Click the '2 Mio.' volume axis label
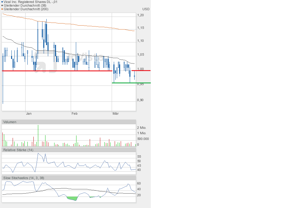This screenshot has height=208, width=289. [x=141, y=128]
